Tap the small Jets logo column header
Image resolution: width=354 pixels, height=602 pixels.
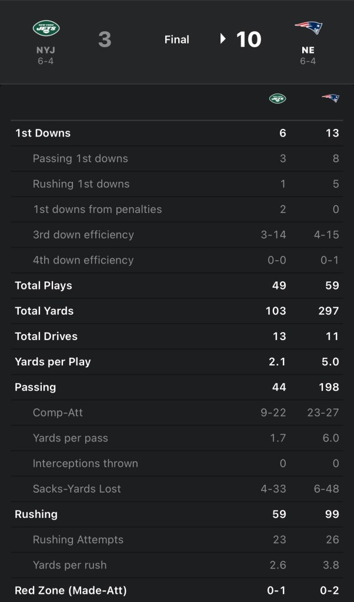pyautogui.click(x=278, y=98)
